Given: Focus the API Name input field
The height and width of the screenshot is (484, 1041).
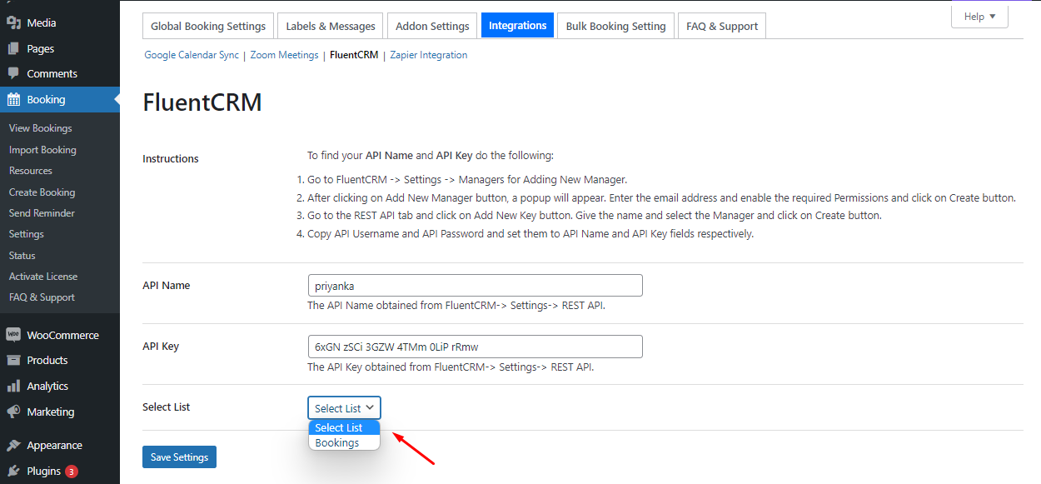Looking at the screenshot, I should point(475,286).
